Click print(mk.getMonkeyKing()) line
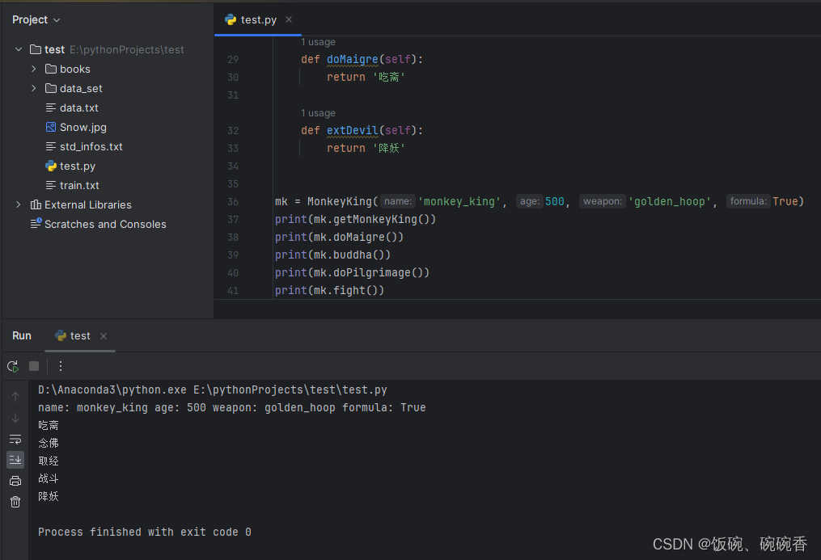The image size is (821, 560). coord(356,219)
